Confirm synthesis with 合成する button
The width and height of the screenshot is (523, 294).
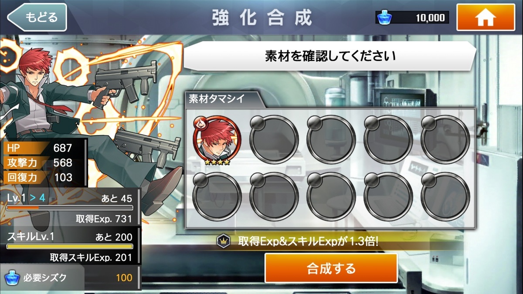(x=331, y=268)
